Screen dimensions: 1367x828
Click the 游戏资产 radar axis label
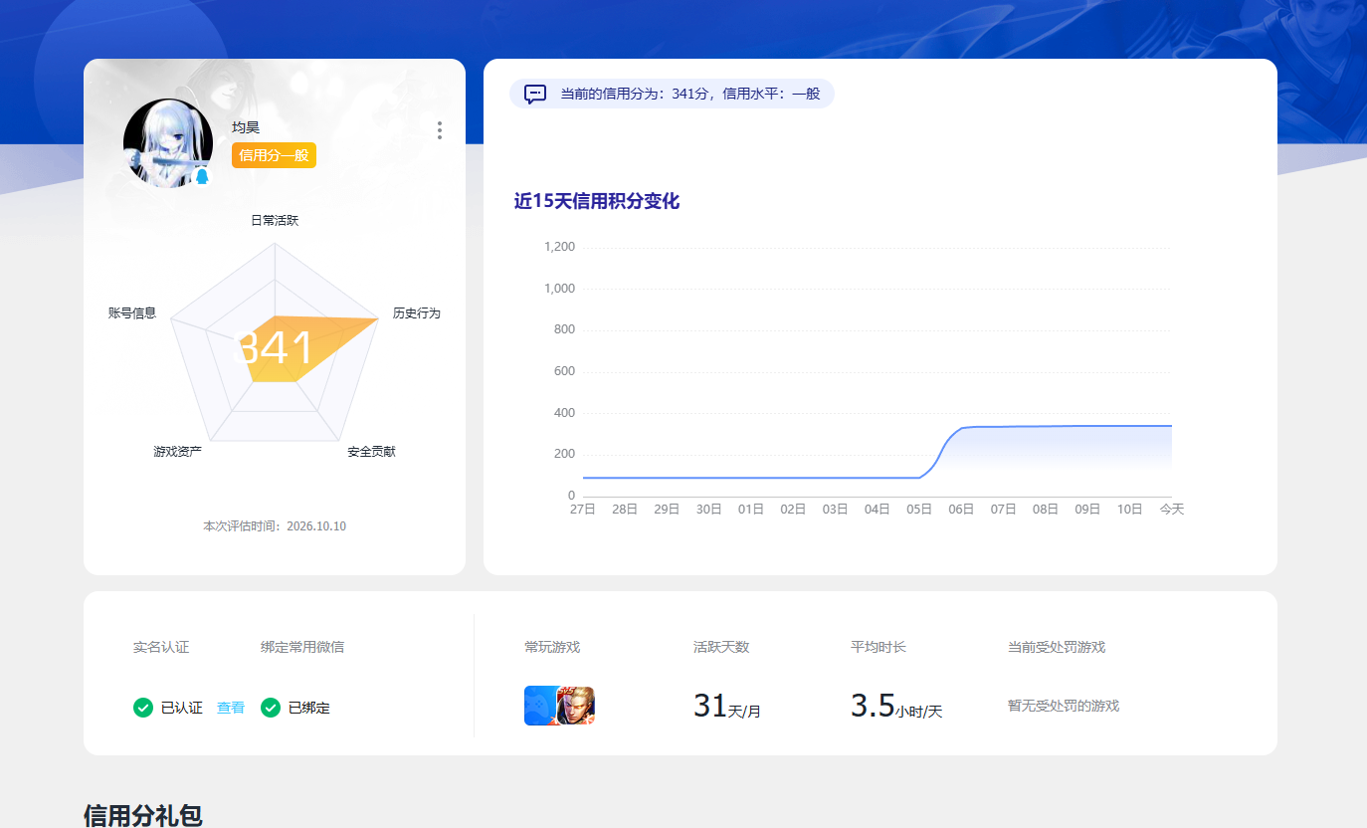point(178,452)
